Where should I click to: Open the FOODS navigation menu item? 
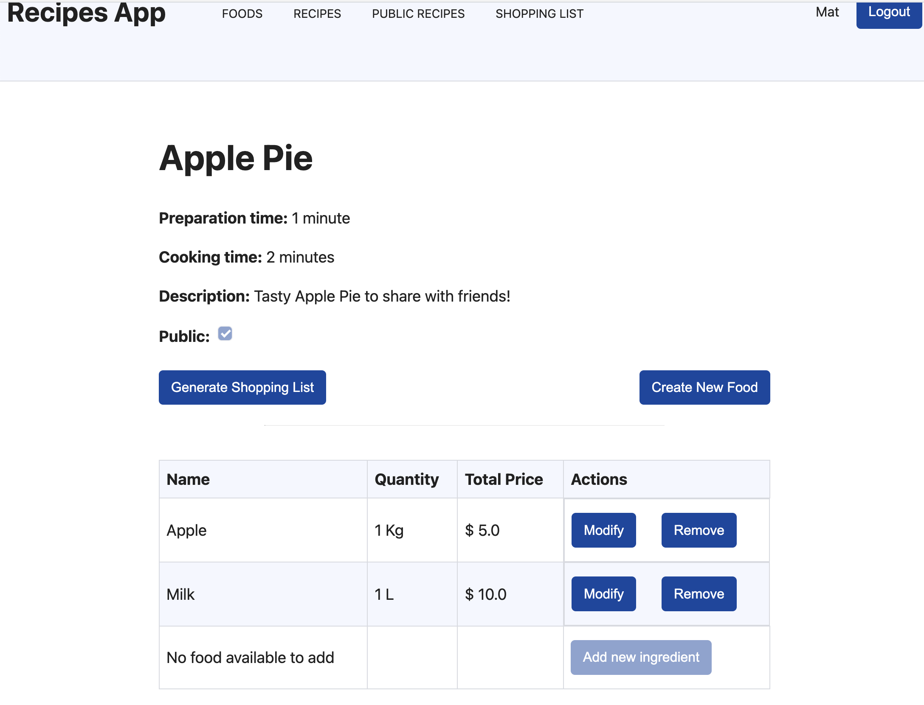tap(243, 14)
